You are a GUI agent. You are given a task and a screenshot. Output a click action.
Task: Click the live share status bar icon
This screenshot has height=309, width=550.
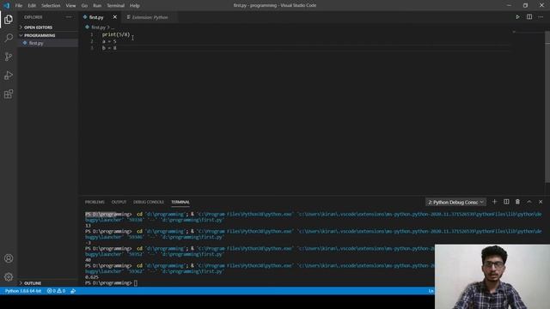(x=73, y=291)
